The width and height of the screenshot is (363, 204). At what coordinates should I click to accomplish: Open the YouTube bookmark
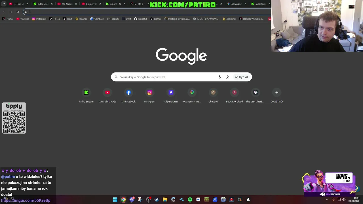(x=23, y=19)
